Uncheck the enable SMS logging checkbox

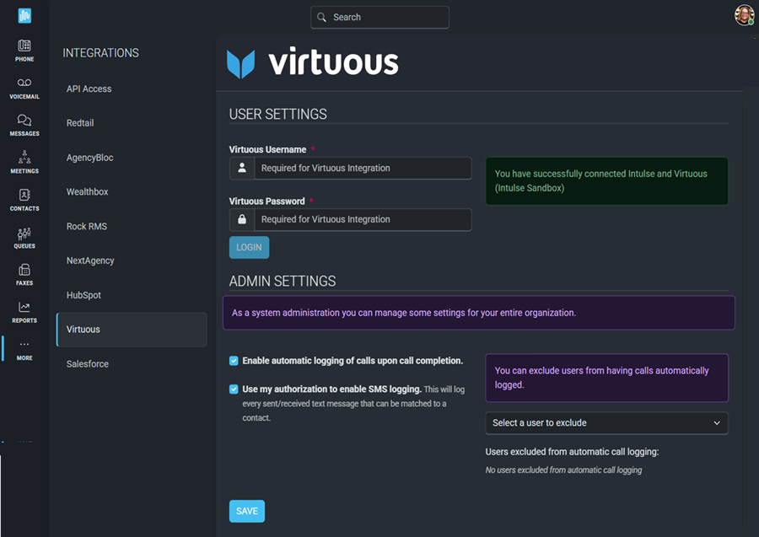click(234, 389)
